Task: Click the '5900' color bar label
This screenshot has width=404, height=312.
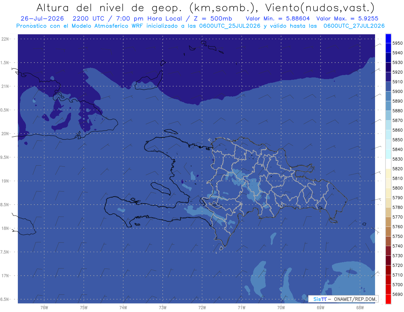Action: 398,92
